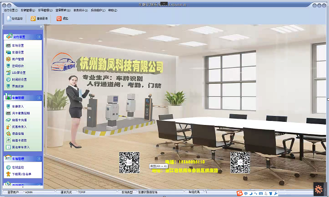Viewport: 329px width, 197px height.
Task: Click the small button atop the sidebar panel
Action: coord(41,27)
